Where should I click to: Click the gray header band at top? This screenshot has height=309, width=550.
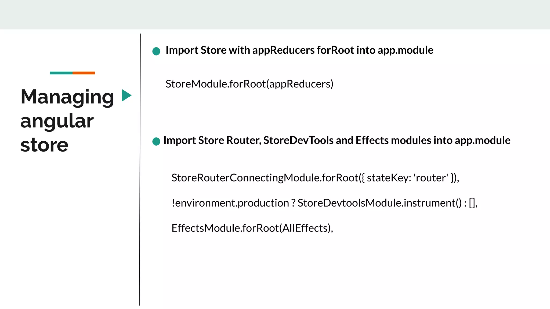[x=275, y=14]
